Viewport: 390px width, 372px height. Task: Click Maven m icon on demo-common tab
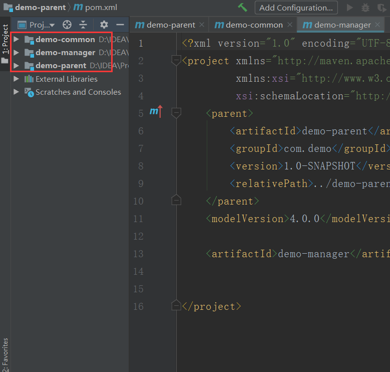219,25
